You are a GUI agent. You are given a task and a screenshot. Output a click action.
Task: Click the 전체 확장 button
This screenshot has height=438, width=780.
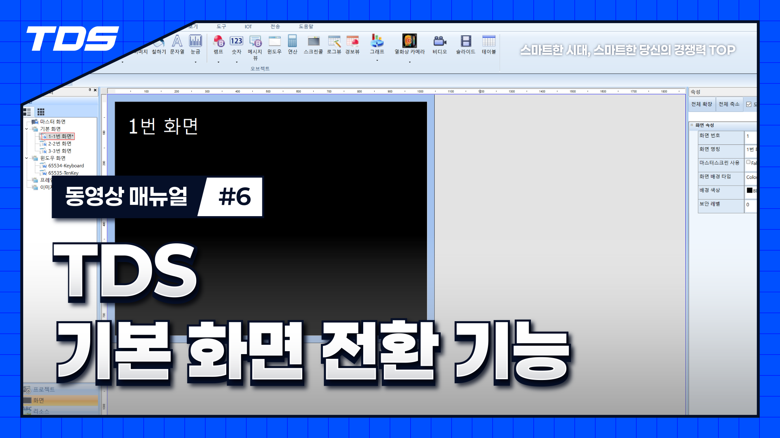pos(702,104)
